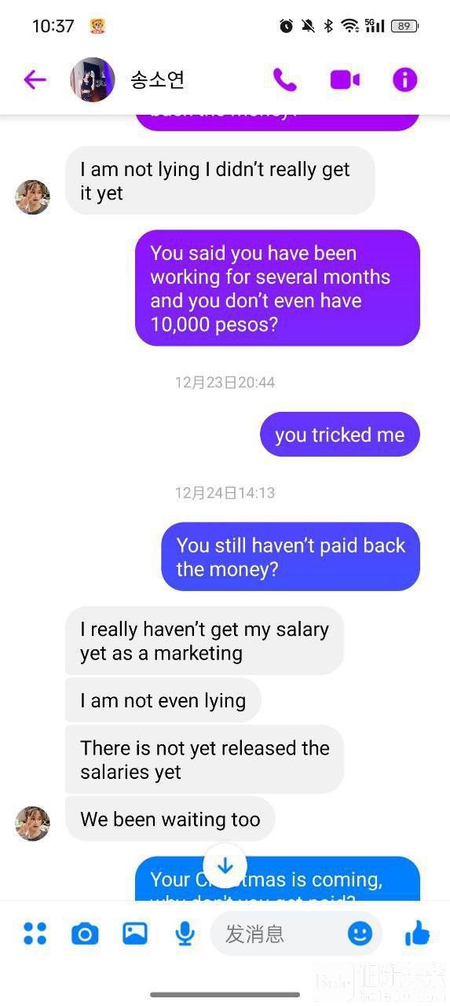Open contact name 송소연 in header
The height and width of the screenshot is (1006, 450).
pos(157,79)
